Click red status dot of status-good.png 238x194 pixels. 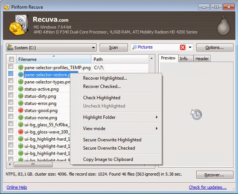tap(21, 111)
